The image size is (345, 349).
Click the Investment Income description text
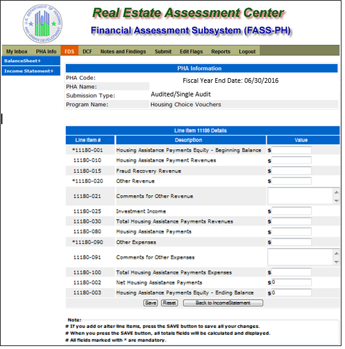pyautogui.click(x=141, y=211)
